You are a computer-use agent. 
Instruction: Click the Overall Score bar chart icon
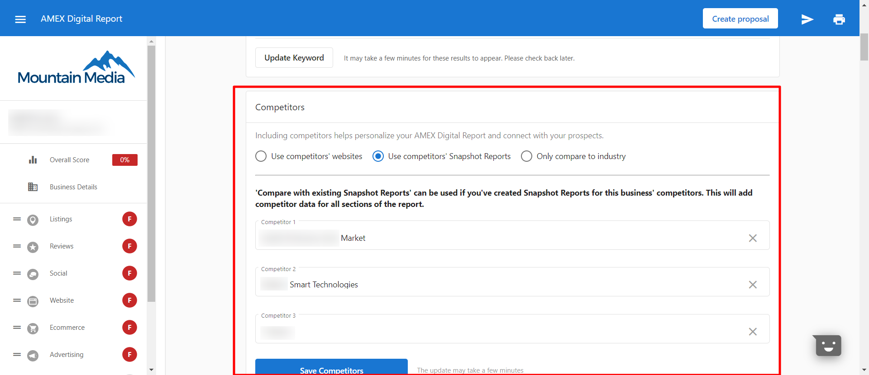coord(33,160)
